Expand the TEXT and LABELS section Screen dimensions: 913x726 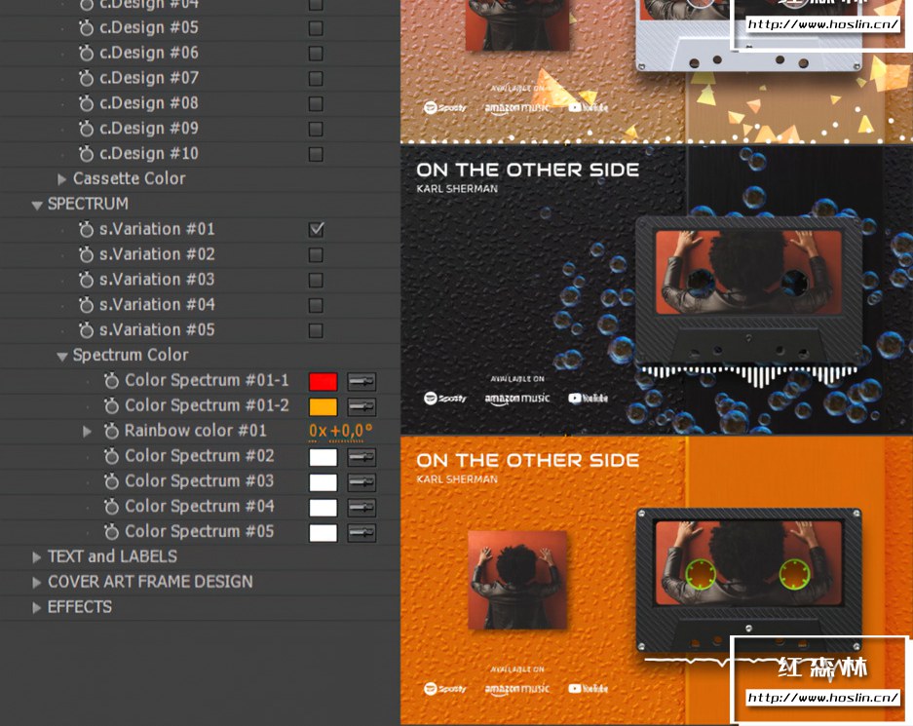(x=37, y=557)
